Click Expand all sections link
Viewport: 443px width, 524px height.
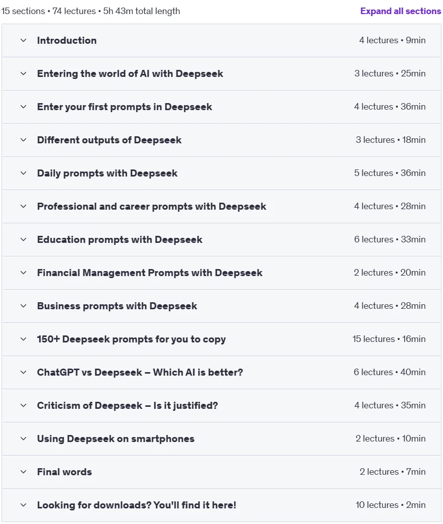[x=401, y=11]
